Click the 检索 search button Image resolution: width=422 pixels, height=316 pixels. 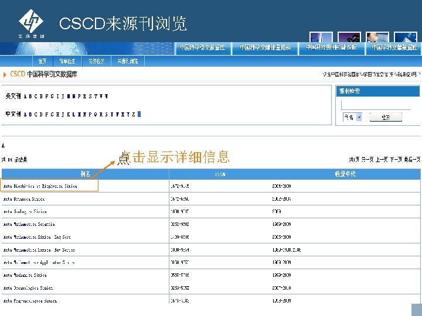[386, 117]
